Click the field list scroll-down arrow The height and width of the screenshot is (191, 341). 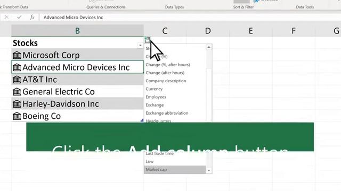coord(209,170)
